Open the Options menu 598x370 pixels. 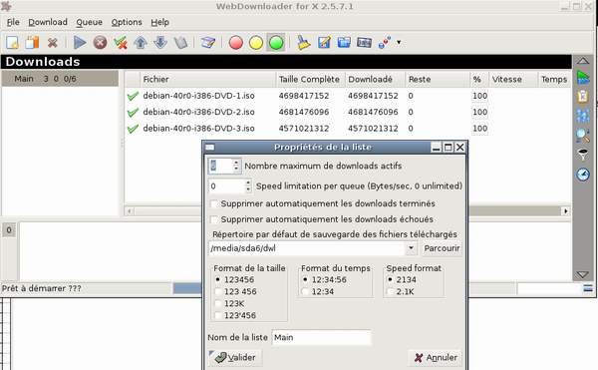[x=127, y=22]
